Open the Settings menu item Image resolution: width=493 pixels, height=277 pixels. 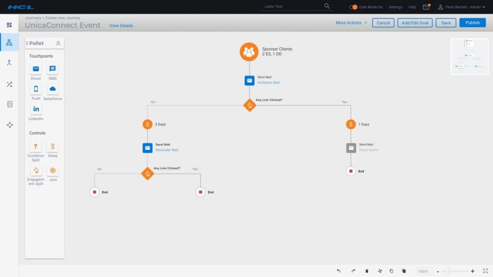click(395, 7)
